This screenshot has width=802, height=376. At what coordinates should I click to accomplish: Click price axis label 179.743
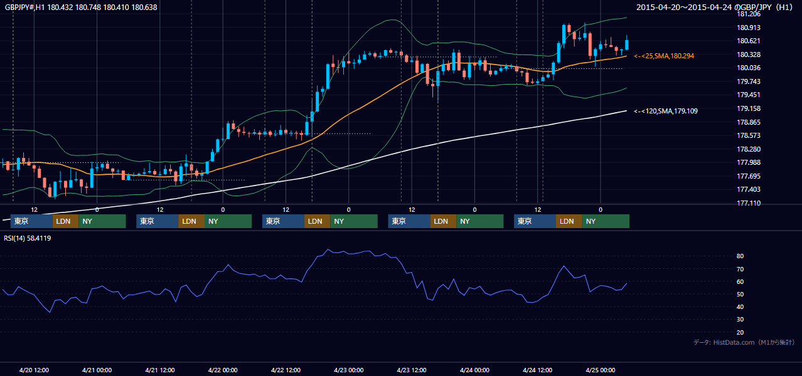point(749,82)
